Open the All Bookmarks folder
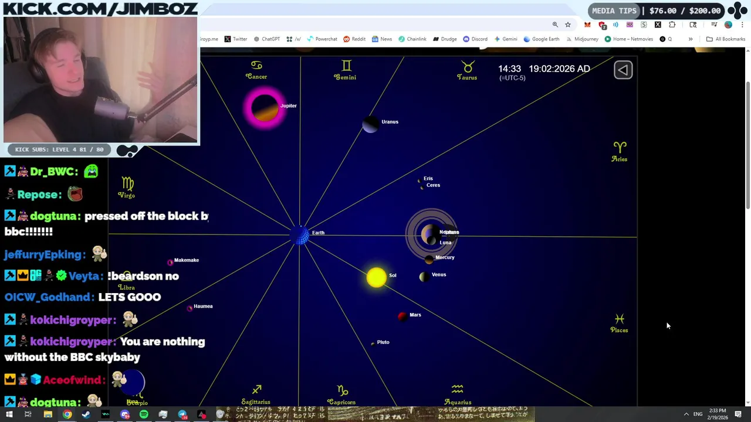Image resolution: width=751 pixels, height=422 pixels. click(x=726, y=39)
